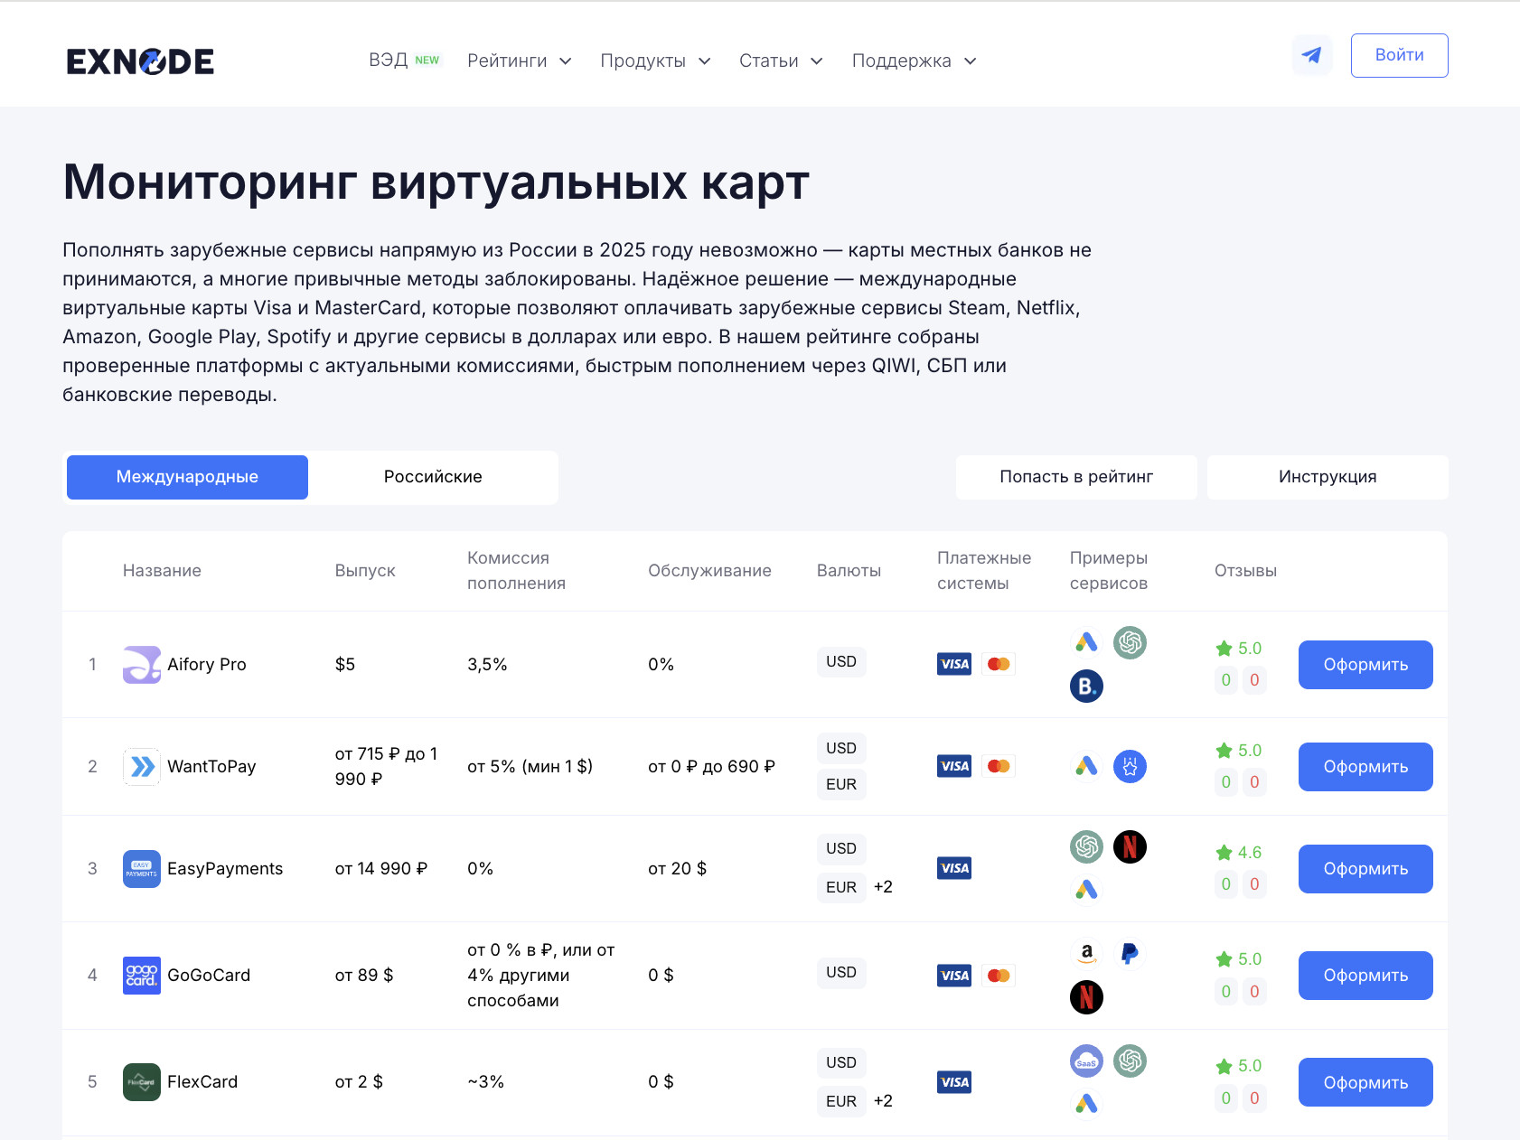Viewport: 1520px width, 1140px height.
Task: Click the red negative review count for Aifory Pro
Action: pos(1254,680)
